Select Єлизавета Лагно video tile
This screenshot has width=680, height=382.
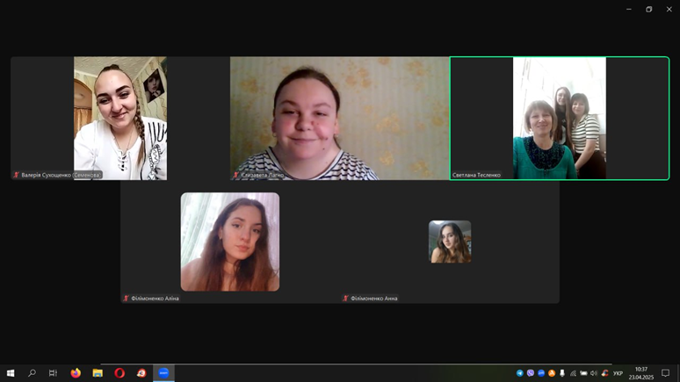tap(340, 118)
